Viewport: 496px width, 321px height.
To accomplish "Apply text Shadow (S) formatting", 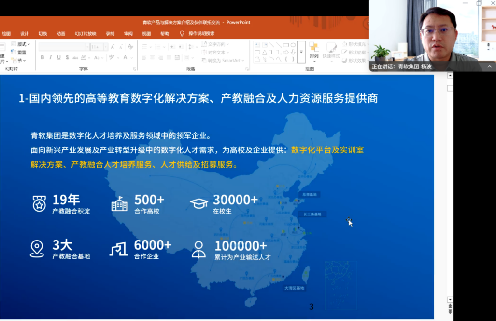I will coord(67,57).
